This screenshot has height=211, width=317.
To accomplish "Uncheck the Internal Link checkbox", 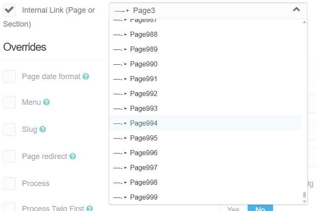I will click(x=9, y=10).
